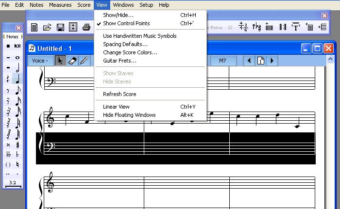The image size is (340, 209).
Task: Toggle Show Control Points option
Action: coord(126,23)
